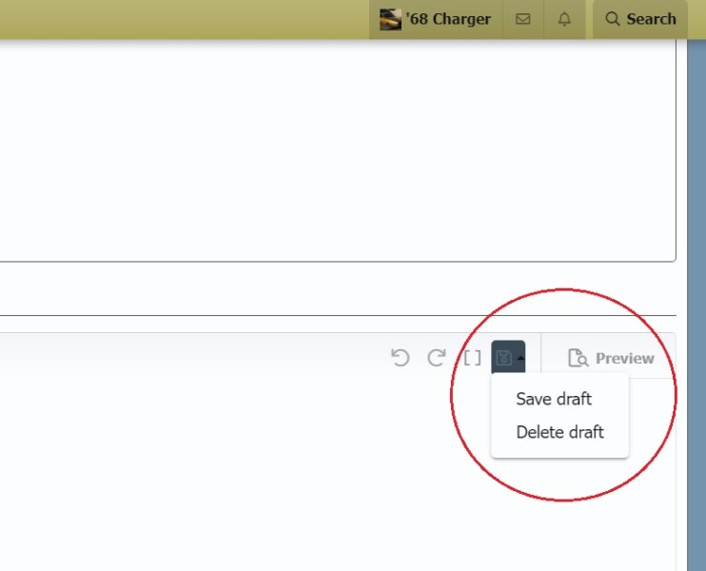Click the '68 Charger avatar thumbnail
This screenshot has width=706, height=571.
(x=390, y=19)
